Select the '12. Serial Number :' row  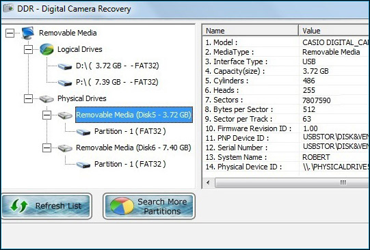tap(287, 148)
